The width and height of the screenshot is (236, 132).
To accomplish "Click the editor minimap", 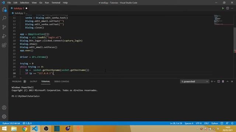I will (x=223, y=20).
